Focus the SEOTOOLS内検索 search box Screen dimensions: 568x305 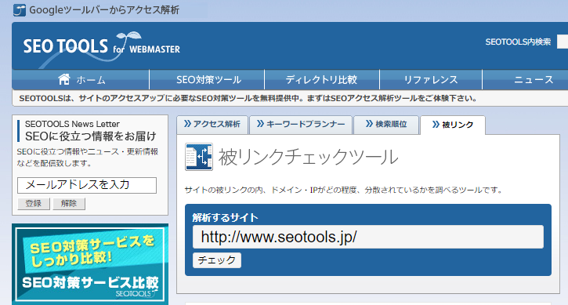tap(563, 42)
